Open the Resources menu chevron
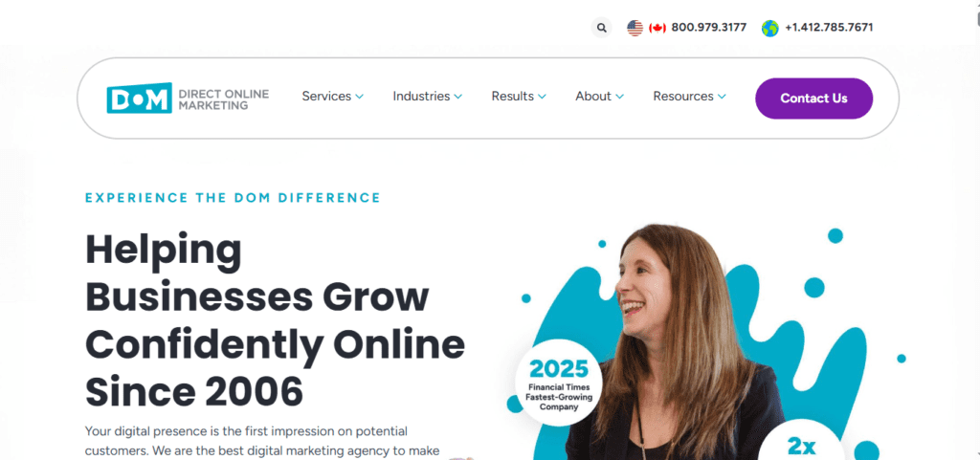 pos(722,97)
